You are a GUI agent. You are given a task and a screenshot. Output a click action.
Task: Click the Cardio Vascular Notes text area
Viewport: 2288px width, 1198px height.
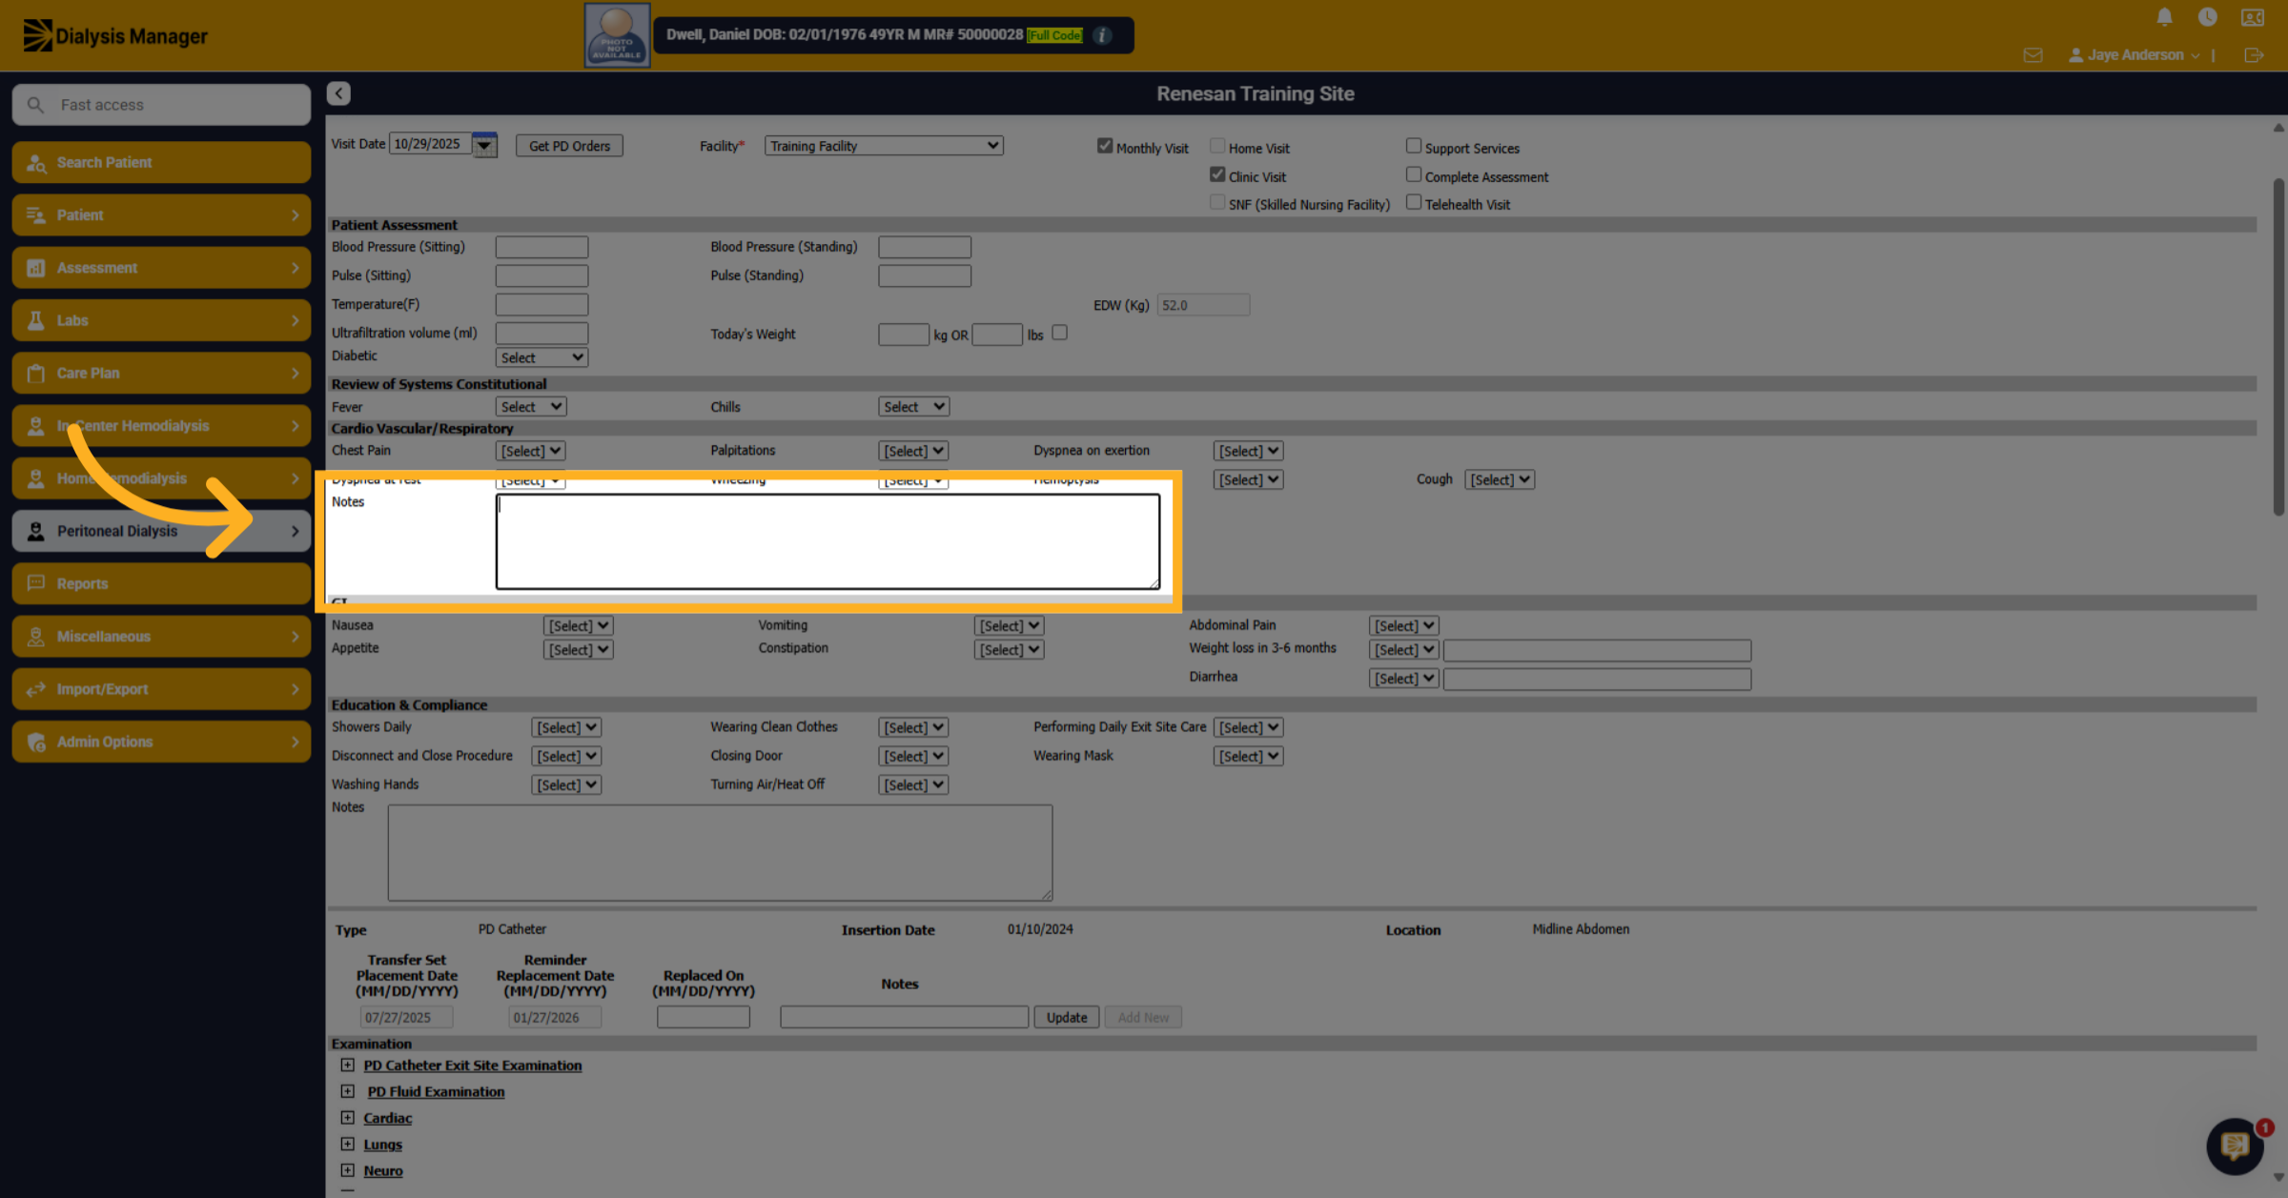pyautogui.click(x=827, y=541)
